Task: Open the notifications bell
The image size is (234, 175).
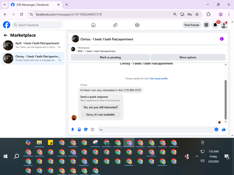Action: pyautogui.click(x=215, y=25)
